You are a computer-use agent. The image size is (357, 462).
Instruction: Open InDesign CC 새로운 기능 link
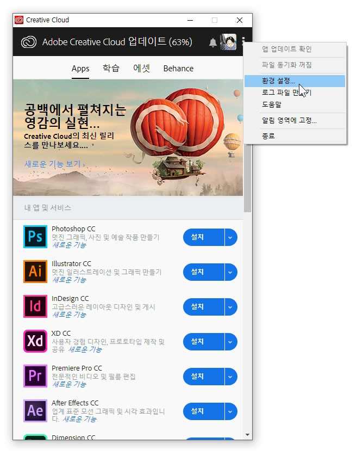click(69, 315)
